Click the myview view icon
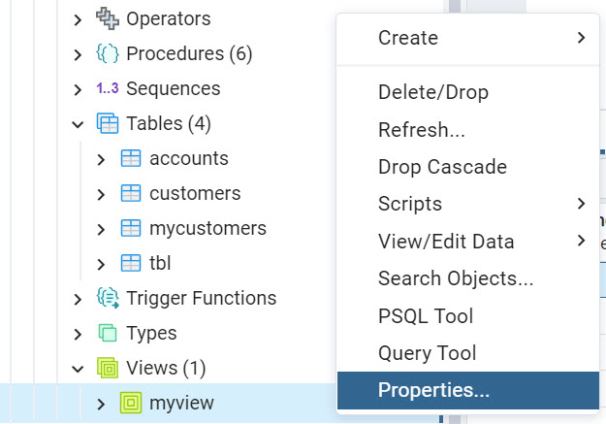606x424 pixels. point(131,403)
